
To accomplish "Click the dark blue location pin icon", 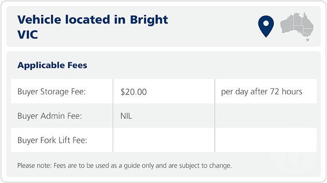I will coord(266,26).
